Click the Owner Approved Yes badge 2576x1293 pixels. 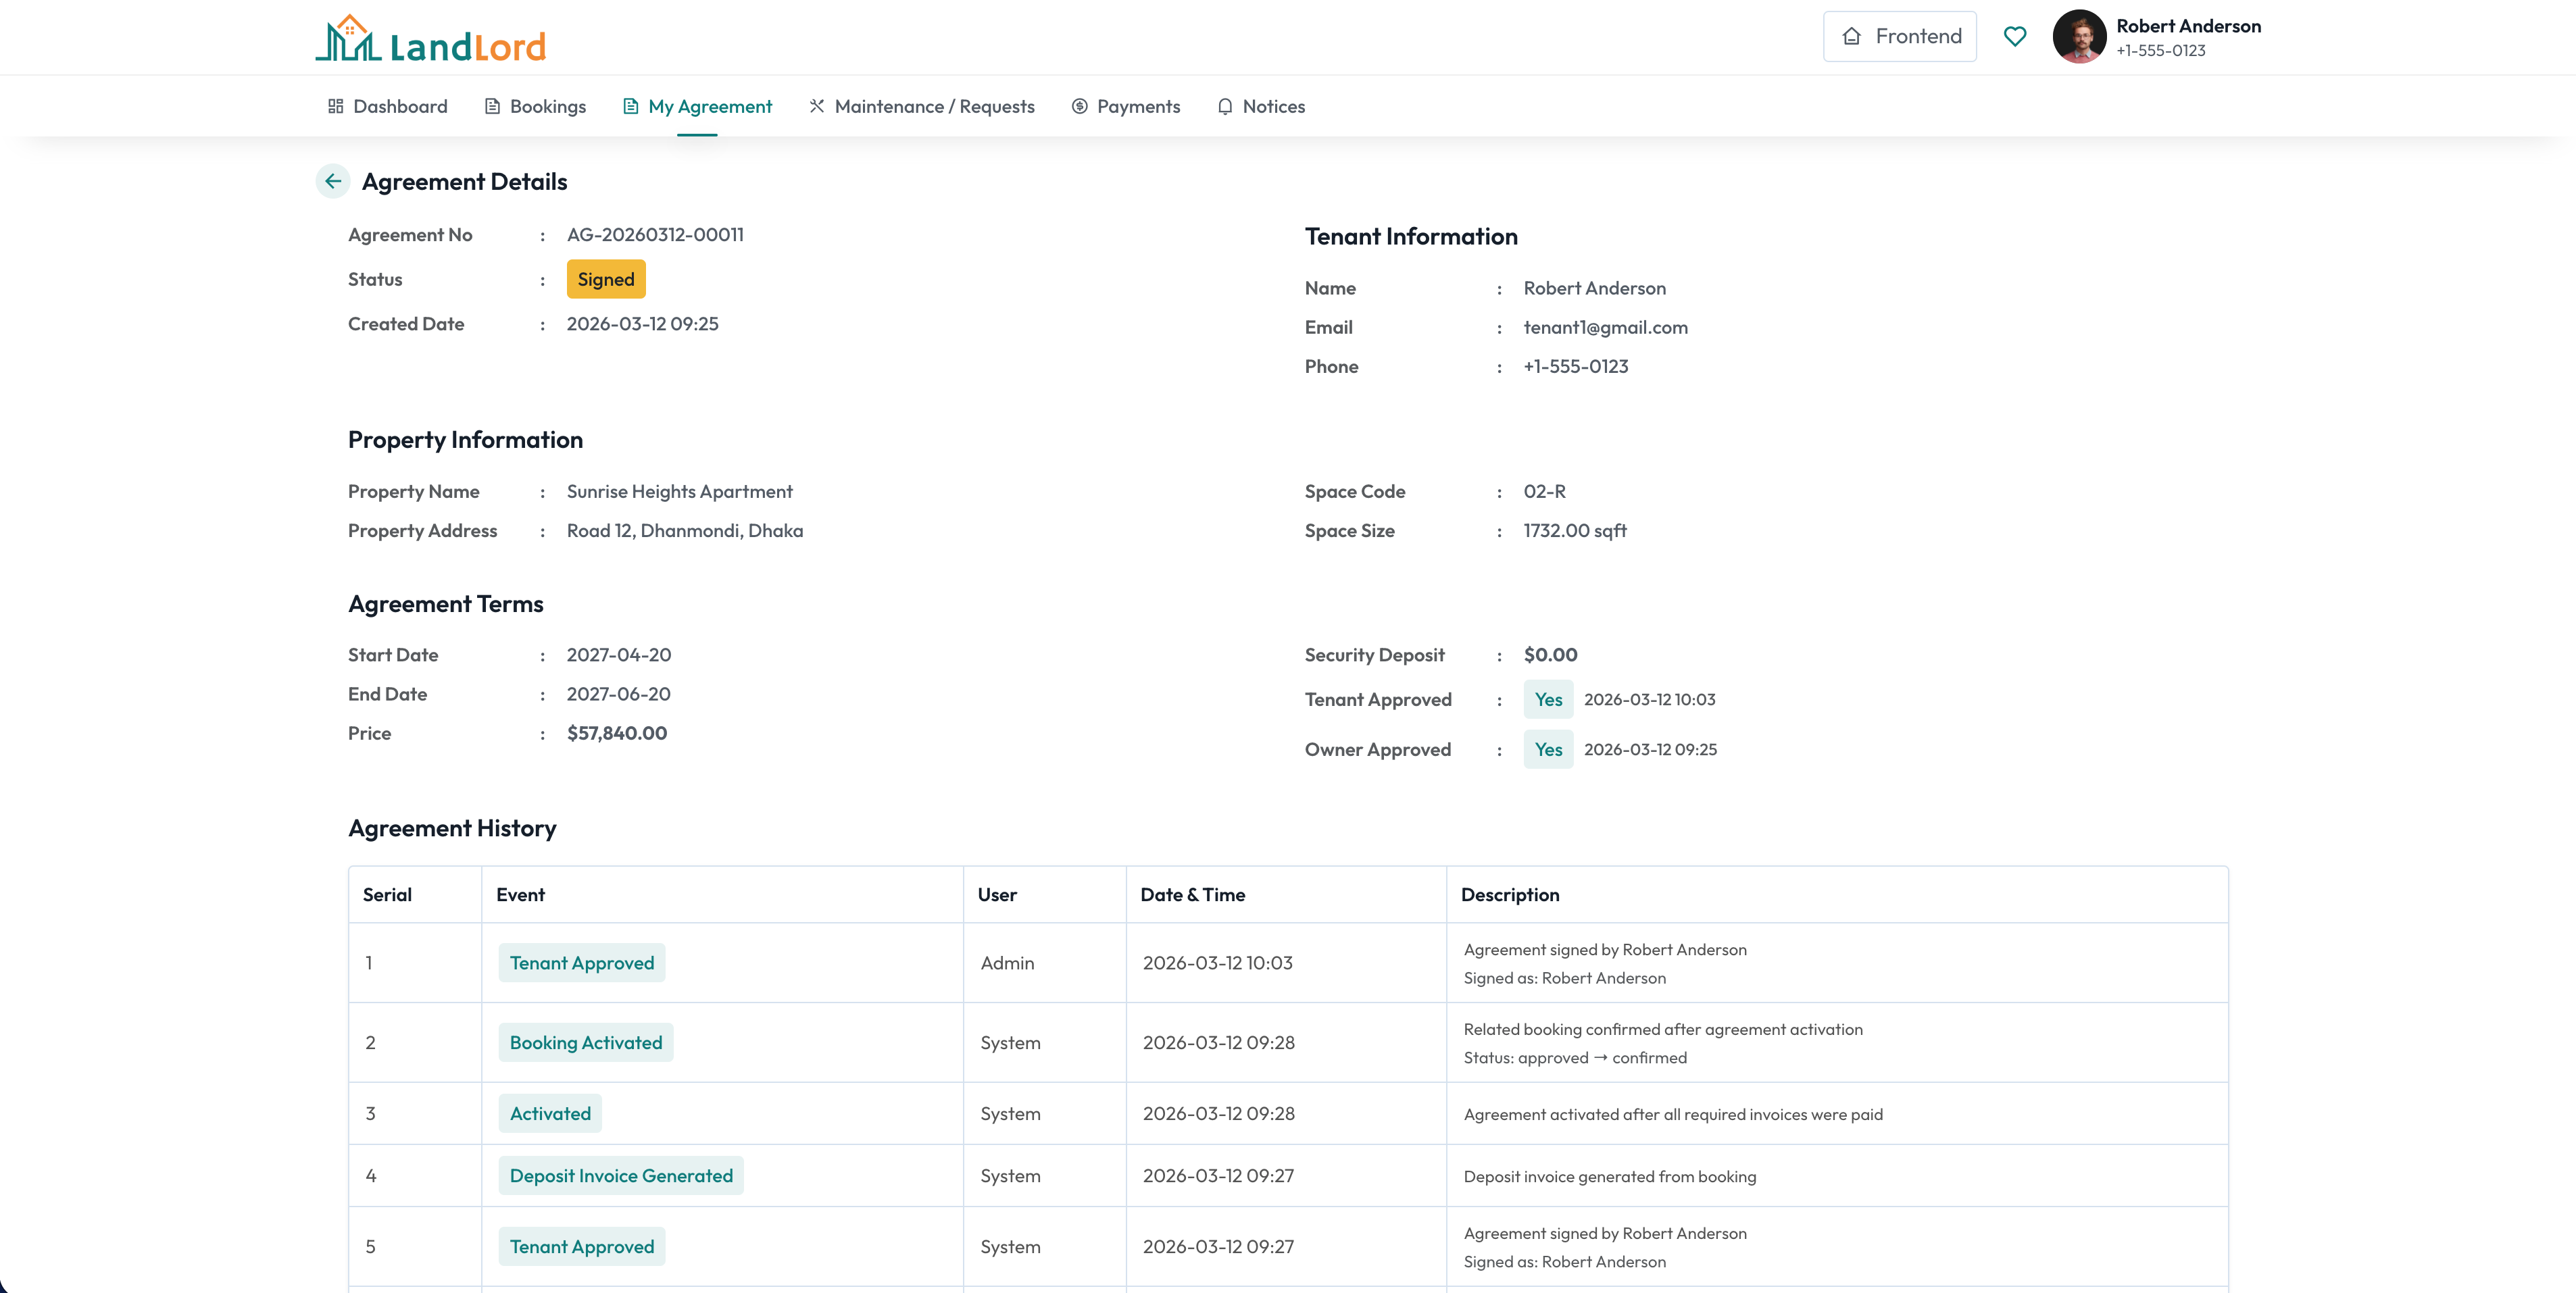[x=1548, y=749]
